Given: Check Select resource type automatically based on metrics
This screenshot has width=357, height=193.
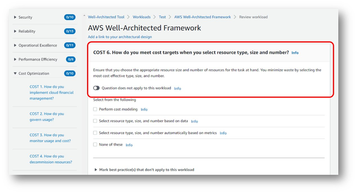Looking at the screenshot, I should (x=95, y=133).
